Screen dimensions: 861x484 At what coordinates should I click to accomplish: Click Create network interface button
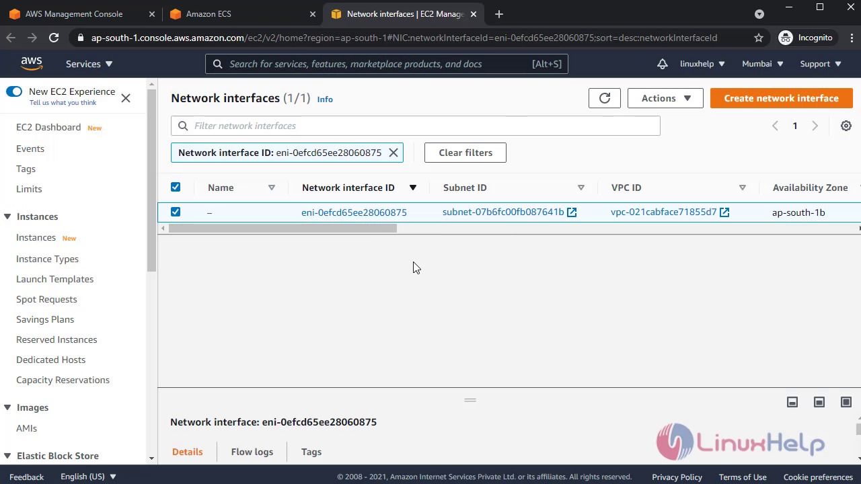click(781, 98)
